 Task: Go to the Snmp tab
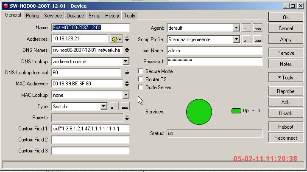tap(95, 16)
